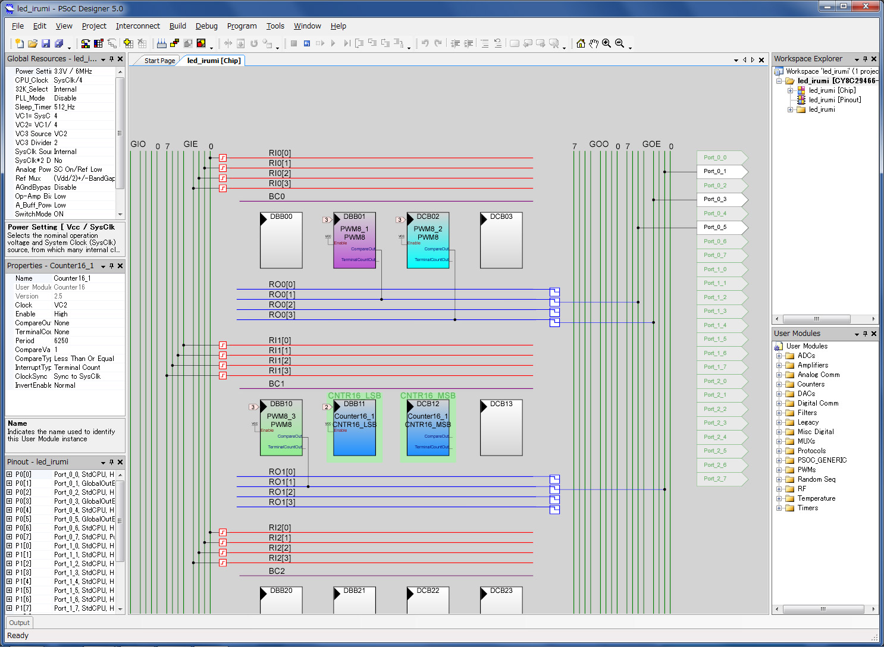Toggle the pin on User Modules panel
884x647 pixels.
[x=865, y=334]
